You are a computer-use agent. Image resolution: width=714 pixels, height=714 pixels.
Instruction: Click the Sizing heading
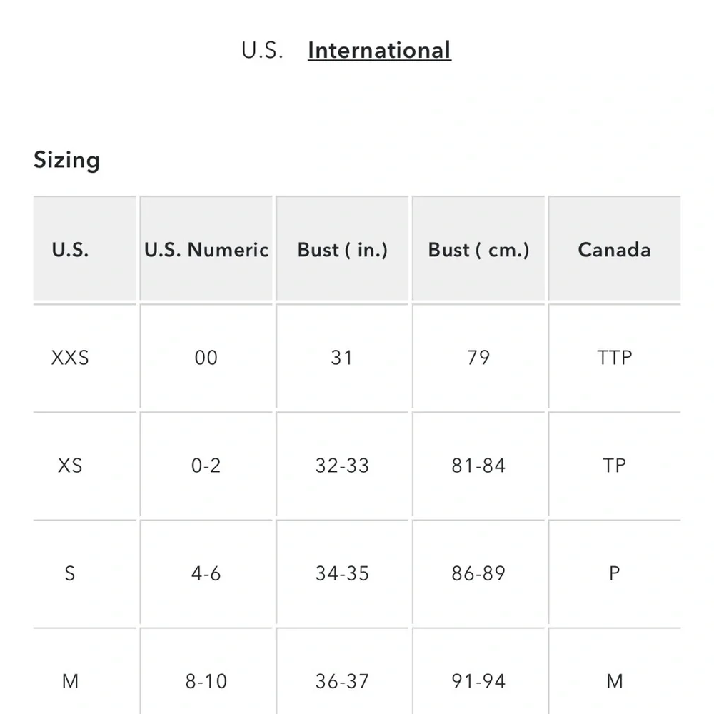click(66, 160)
